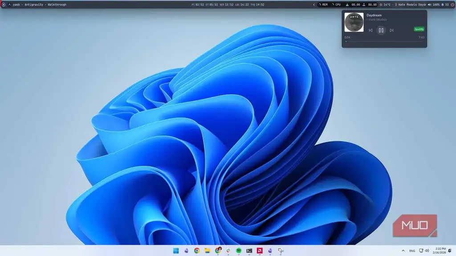
Task: Toggle the volume speaker in the top bar
Action: click(x=430, y=4)
